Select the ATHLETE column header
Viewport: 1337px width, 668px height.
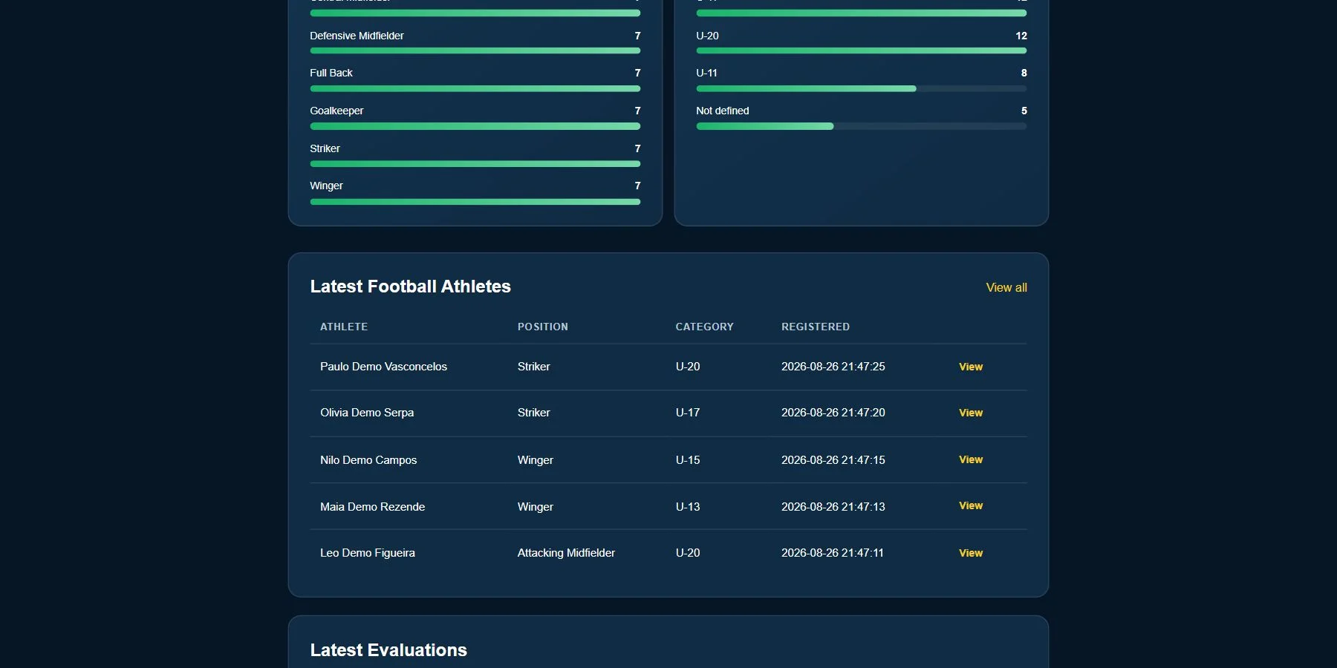(x=344, y=327)
